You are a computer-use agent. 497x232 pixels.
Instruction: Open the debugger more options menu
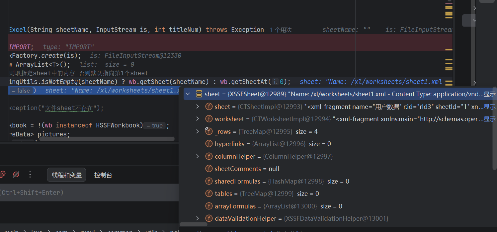pyautogui.click(x=30, y=175)
